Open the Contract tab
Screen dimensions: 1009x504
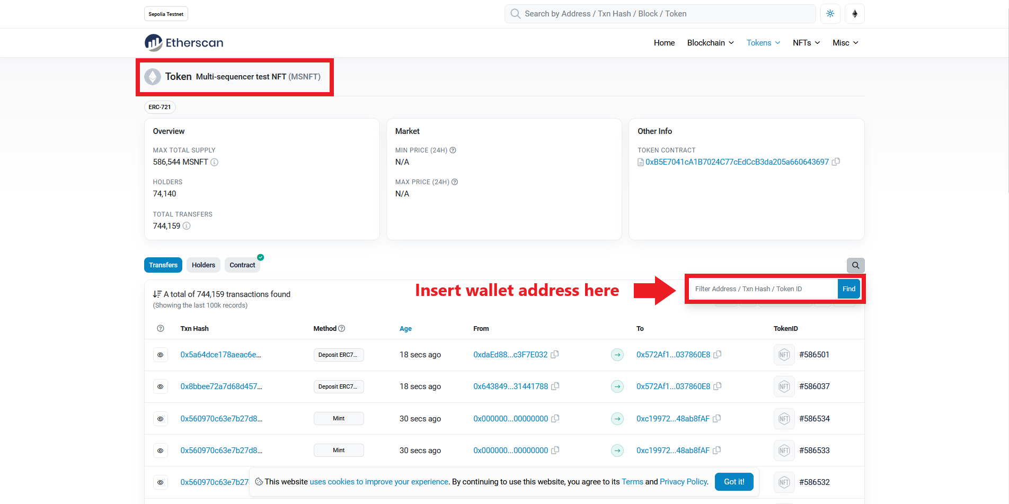point(242,265)
